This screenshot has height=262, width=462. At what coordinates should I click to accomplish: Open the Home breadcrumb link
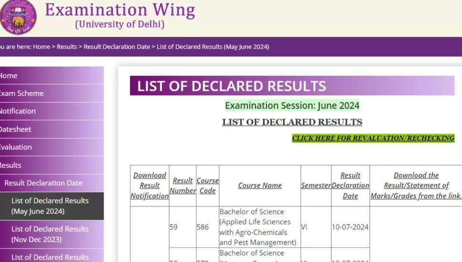tap(42, 47)
